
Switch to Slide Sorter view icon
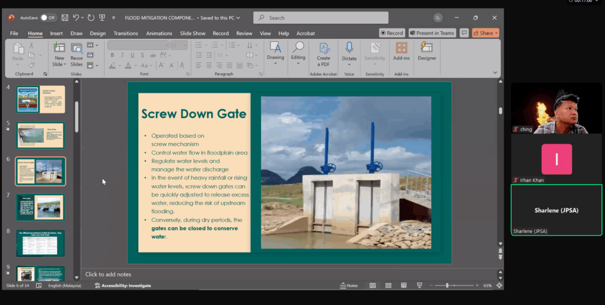click(389, 286)
